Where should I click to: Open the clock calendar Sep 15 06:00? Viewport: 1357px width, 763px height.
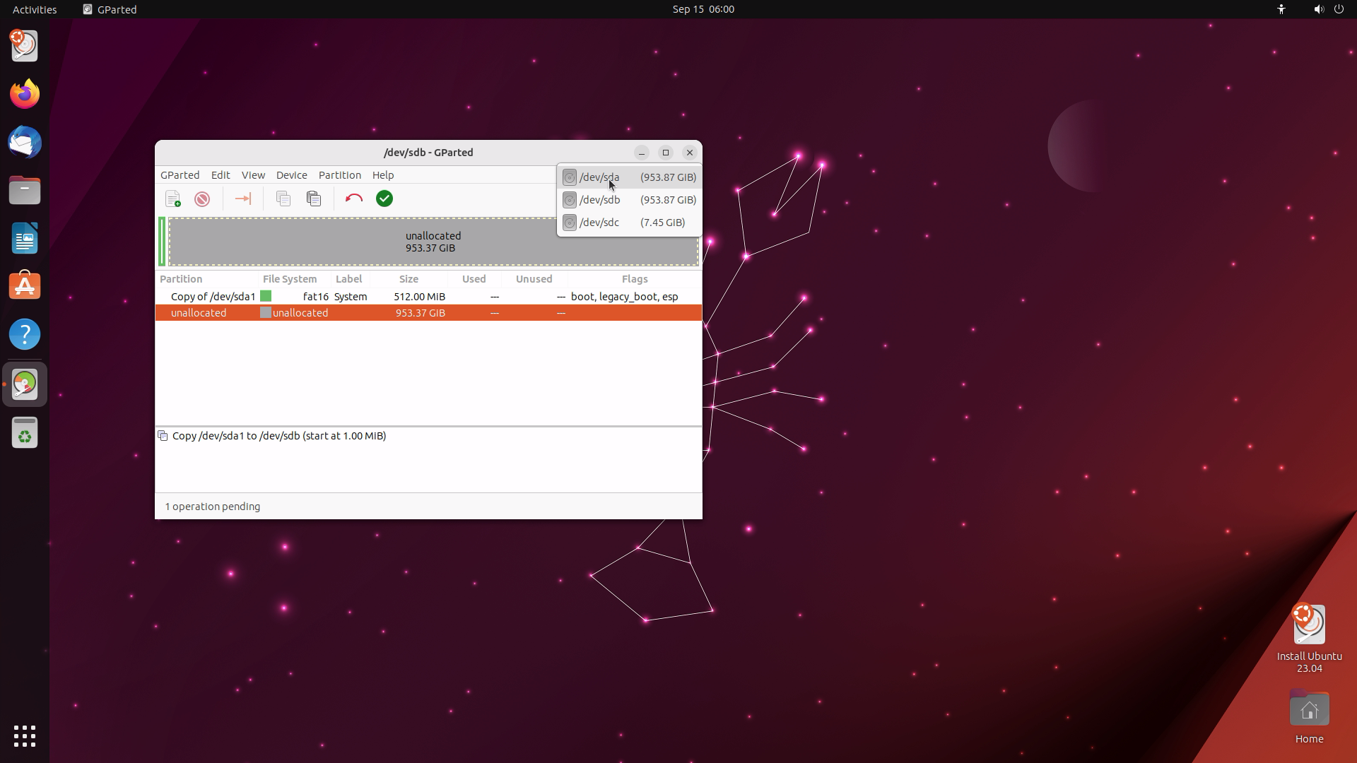pyautogui.click(x=703, y=9)
